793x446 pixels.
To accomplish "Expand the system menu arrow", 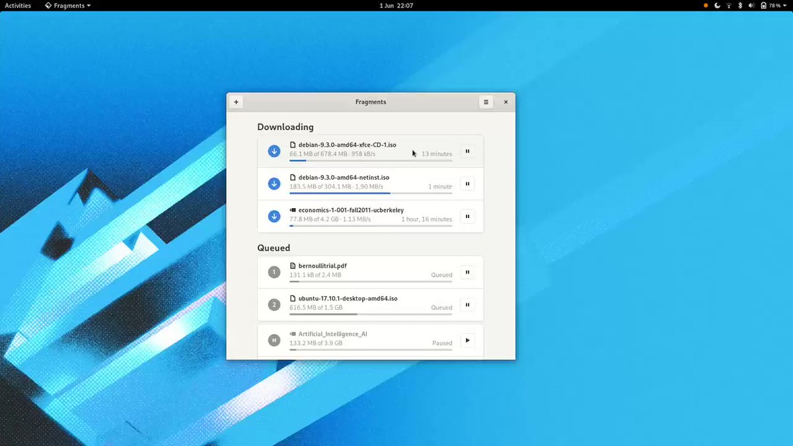I will 786,5.
